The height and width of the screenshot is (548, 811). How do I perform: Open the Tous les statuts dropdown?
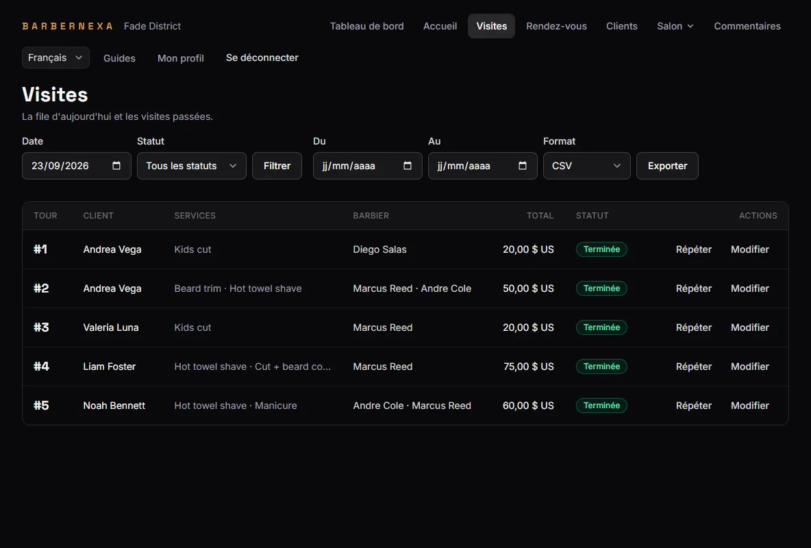tap(191, 166)
